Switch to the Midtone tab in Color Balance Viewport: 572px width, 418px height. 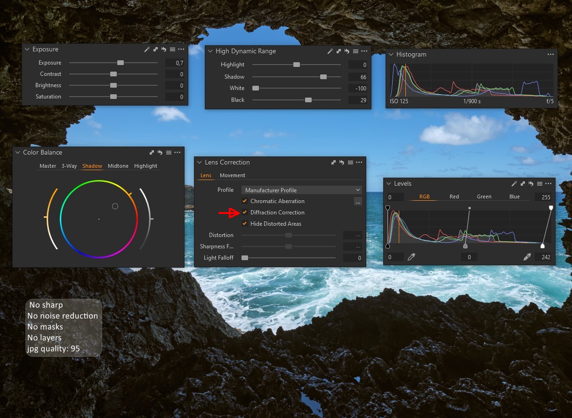click(x=118, y=166)
